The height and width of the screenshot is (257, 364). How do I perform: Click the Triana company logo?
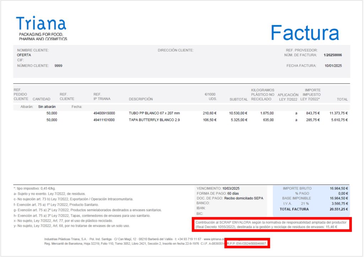[x=41, y=28]
